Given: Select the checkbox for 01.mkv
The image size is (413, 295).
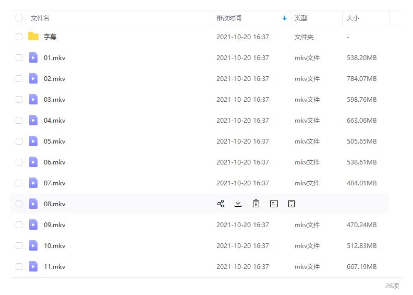Looking at the screenshot, I should pos(19,57).
